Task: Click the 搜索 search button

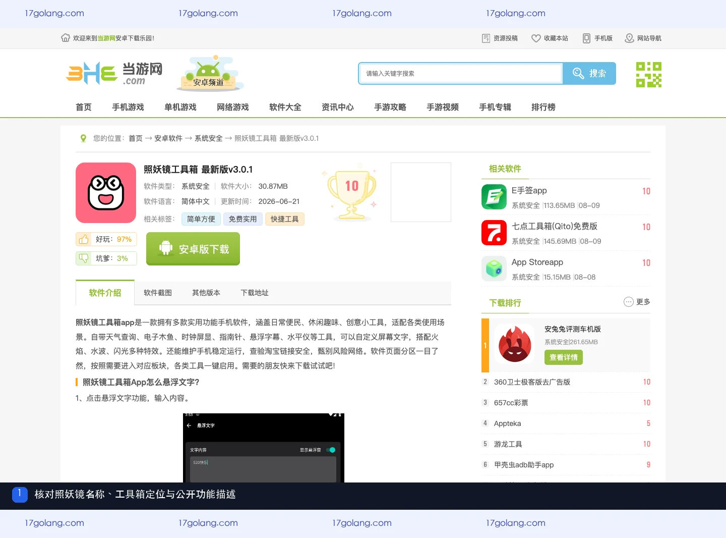Action: 589,73
